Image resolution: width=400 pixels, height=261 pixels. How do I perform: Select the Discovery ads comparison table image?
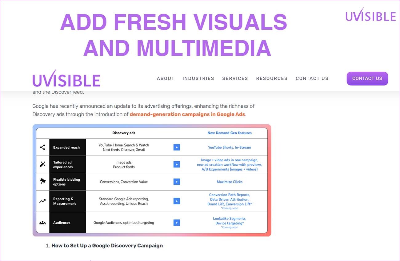pyautogui.click(x=152, y=180)
